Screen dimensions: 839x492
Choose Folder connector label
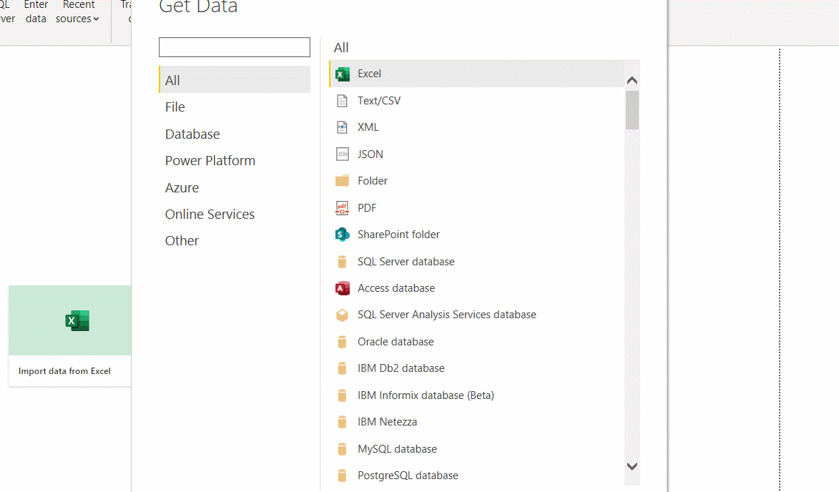373,181
